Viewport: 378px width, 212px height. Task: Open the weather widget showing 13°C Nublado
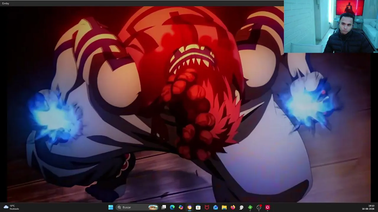point(11,207)
